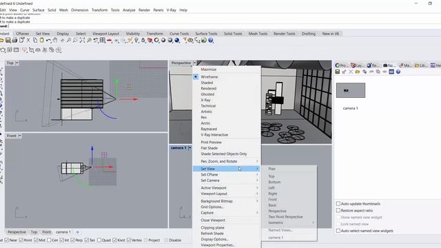Expand the Set CPlane submenu

pyautogui.click(x=226, y=174)
